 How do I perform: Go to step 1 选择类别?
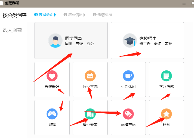(45, 15)
